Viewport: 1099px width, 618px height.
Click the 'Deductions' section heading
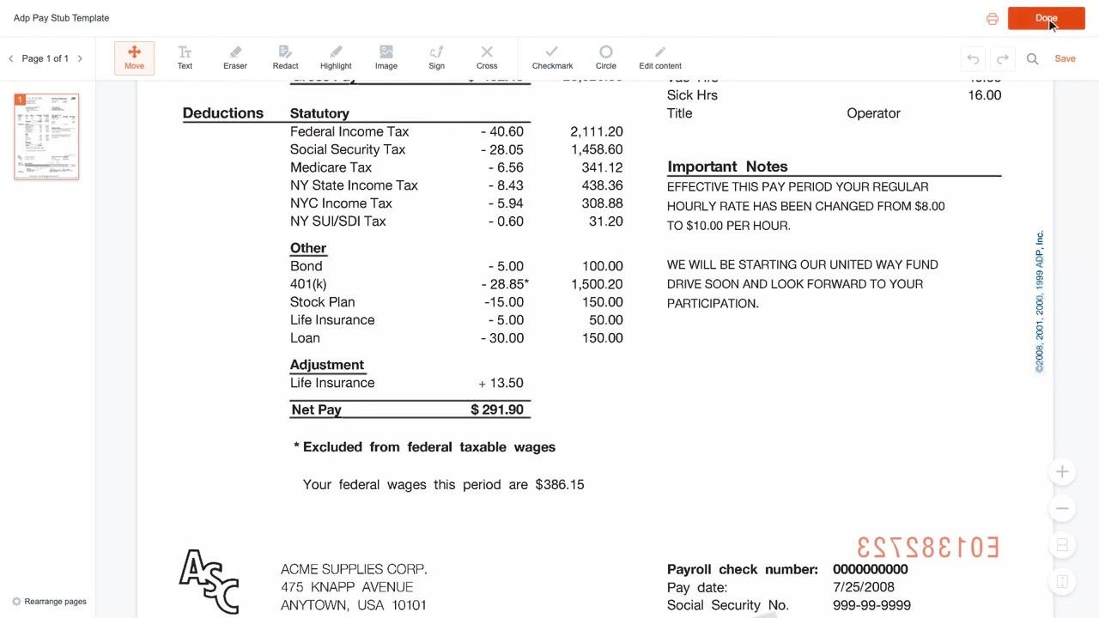click(222, 112)
